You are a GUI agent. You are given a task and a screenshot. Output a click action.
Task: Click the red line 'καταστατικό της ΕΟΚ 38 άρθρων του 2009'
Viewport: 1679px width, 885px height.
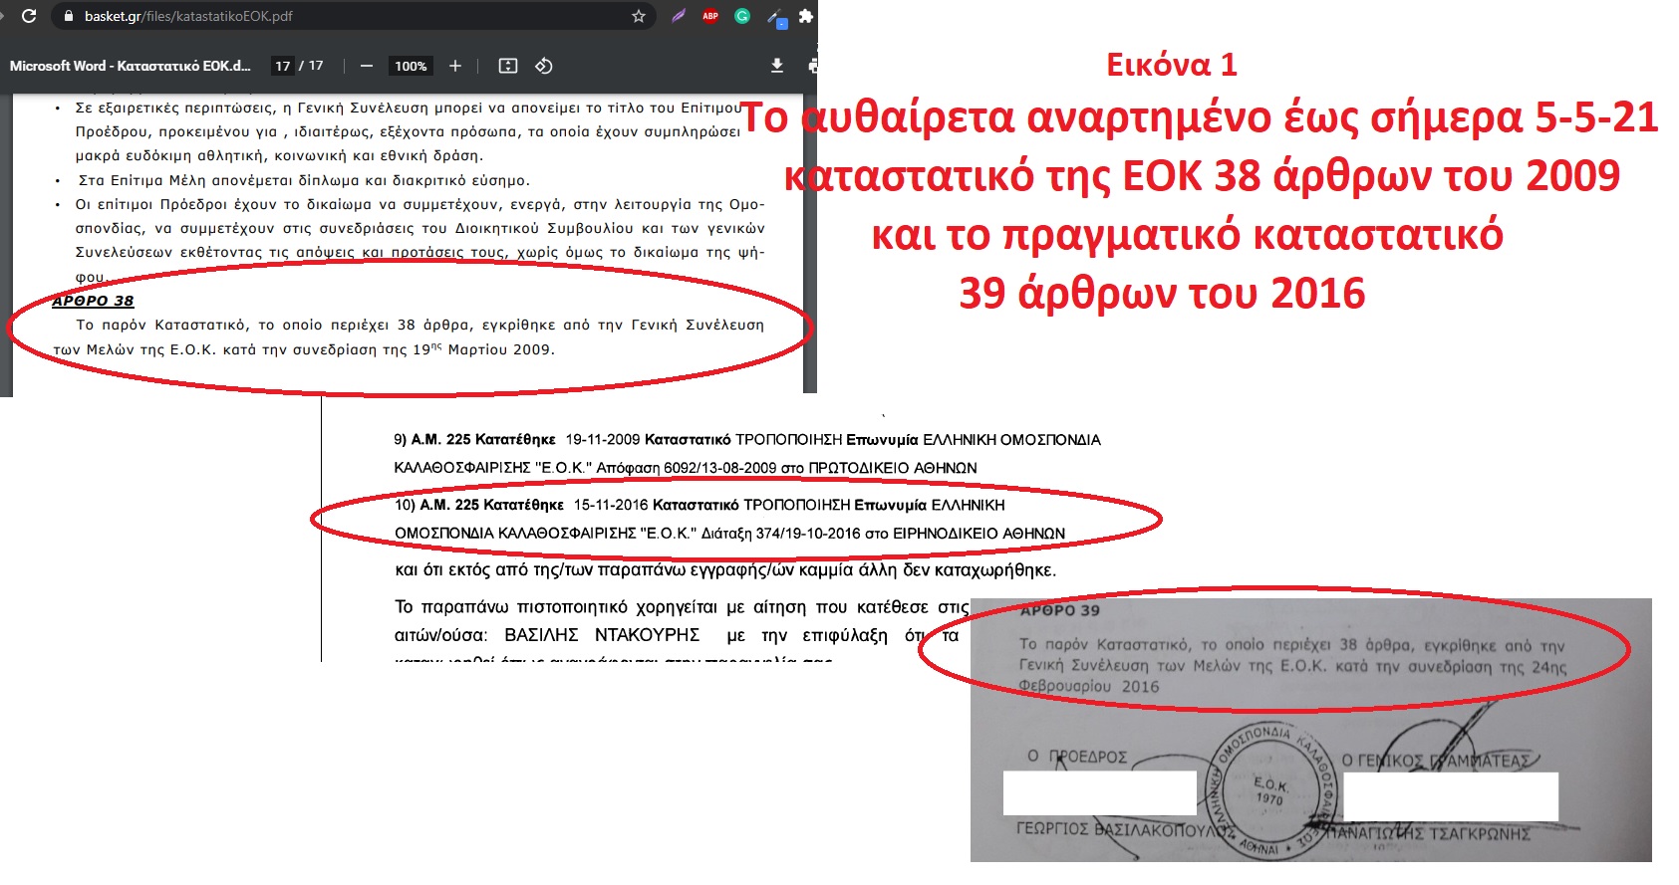(1202, 176)
